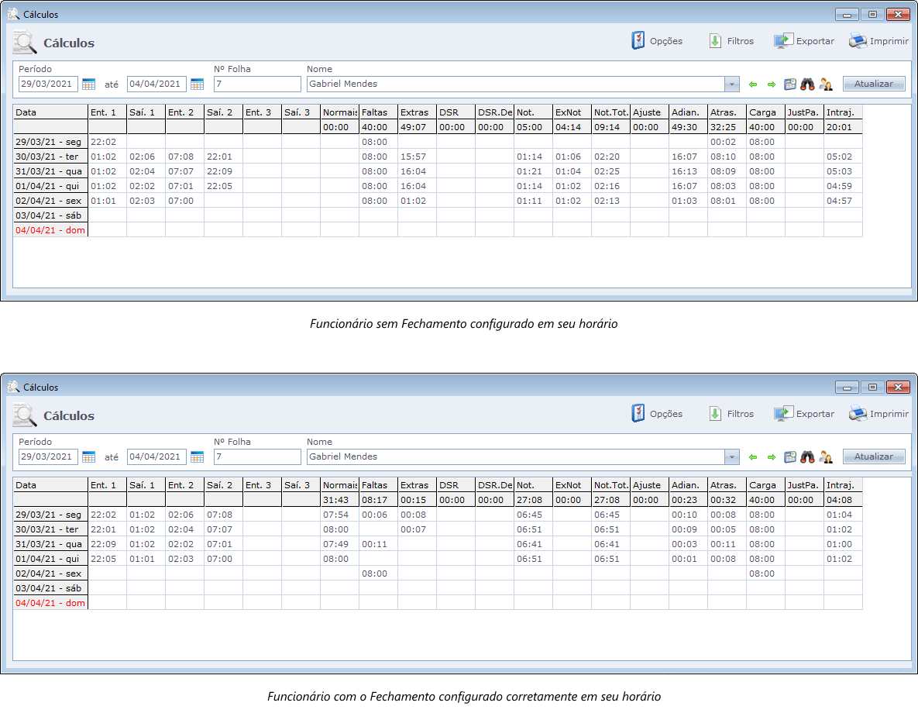Click the Extras column header in bottom window

tap(417, 485)
